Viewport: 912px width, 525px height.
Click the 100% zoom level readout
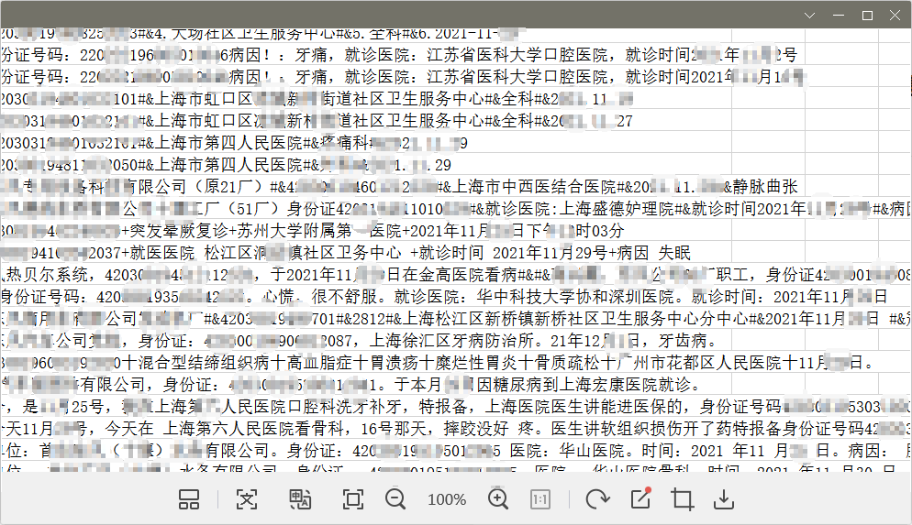pos(447,499)
